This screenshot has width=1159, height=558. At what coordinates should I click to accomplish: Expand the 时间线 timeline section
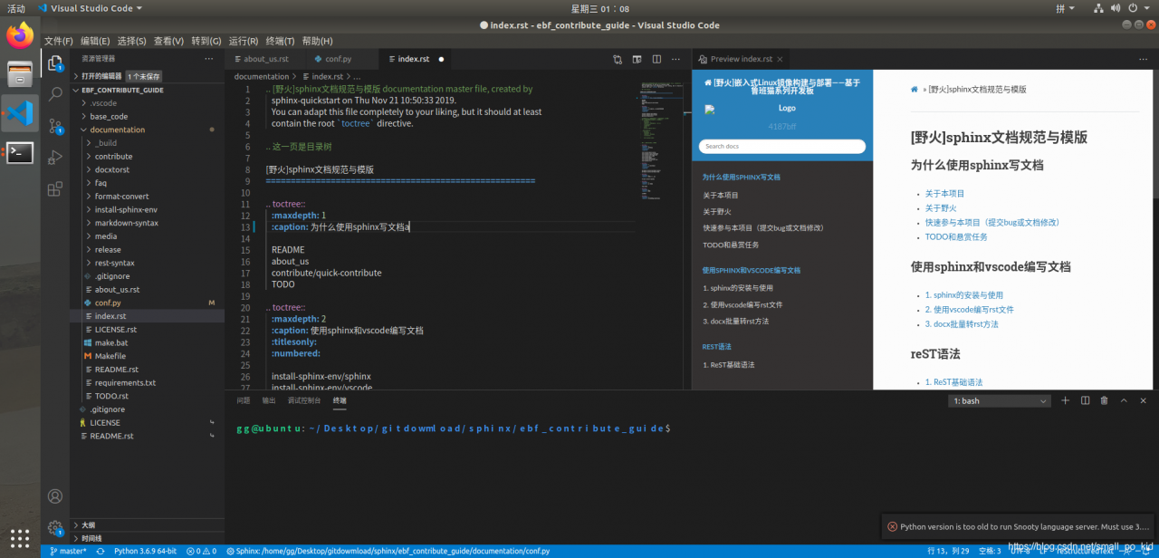tap(147, 538)
